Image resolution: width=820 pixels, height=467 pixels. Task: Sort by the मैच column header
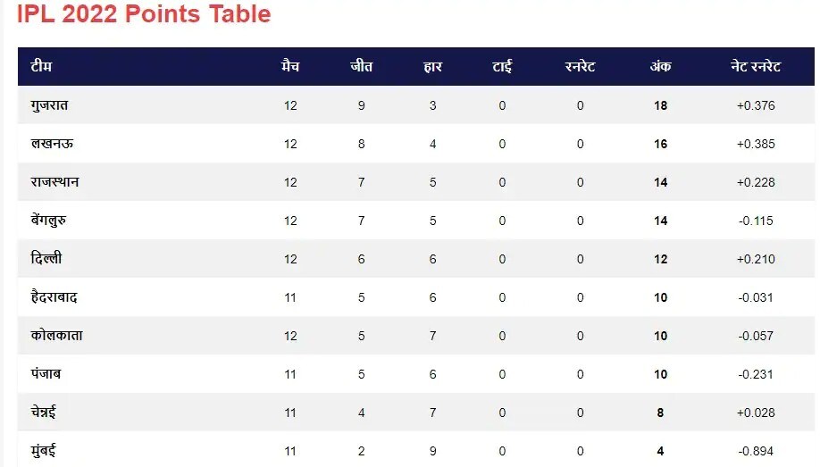(290, 67)
